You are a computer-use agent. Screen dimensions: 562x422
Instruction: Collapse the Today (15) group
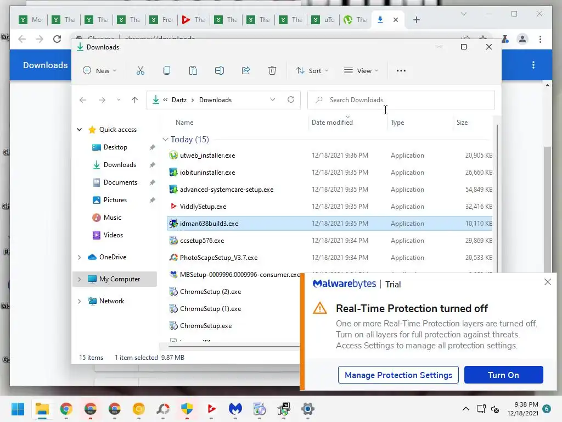(x=165, y=139)
